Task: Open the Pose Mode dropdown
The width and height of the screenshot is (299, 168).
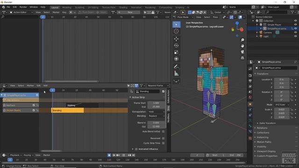Action: pos(183,17)
